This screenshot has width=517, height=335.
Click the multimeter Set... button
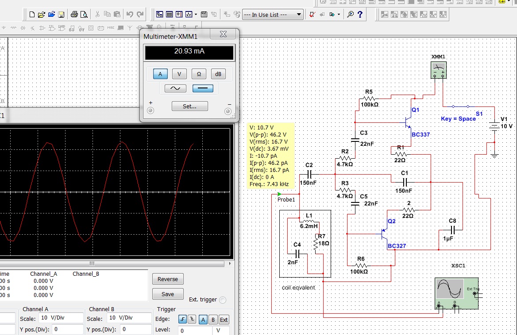[189, 107]
